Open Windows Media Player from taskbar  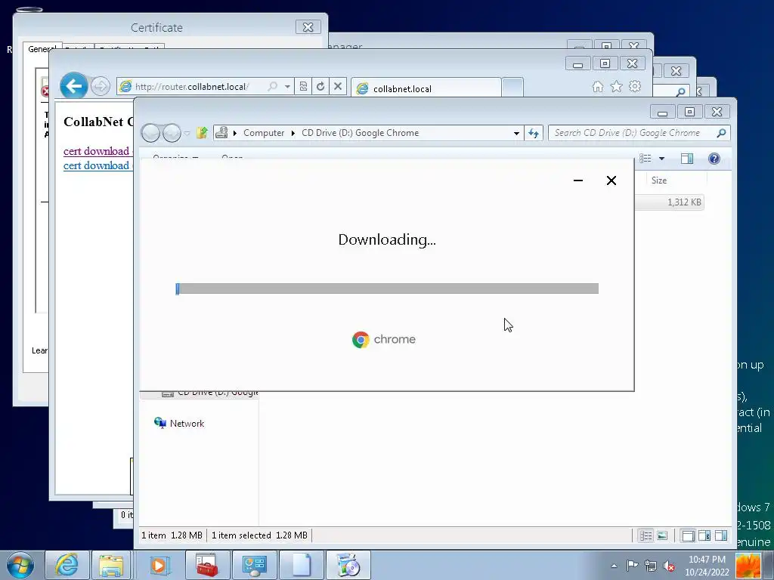(x=159, y=565)
